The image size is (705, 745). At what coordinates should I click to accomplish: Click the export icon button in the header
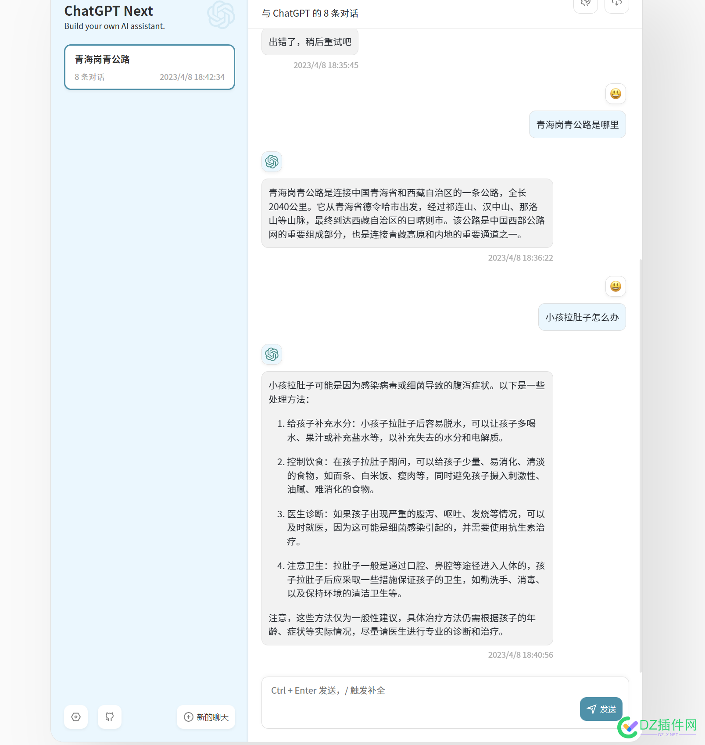pos(617,4)
